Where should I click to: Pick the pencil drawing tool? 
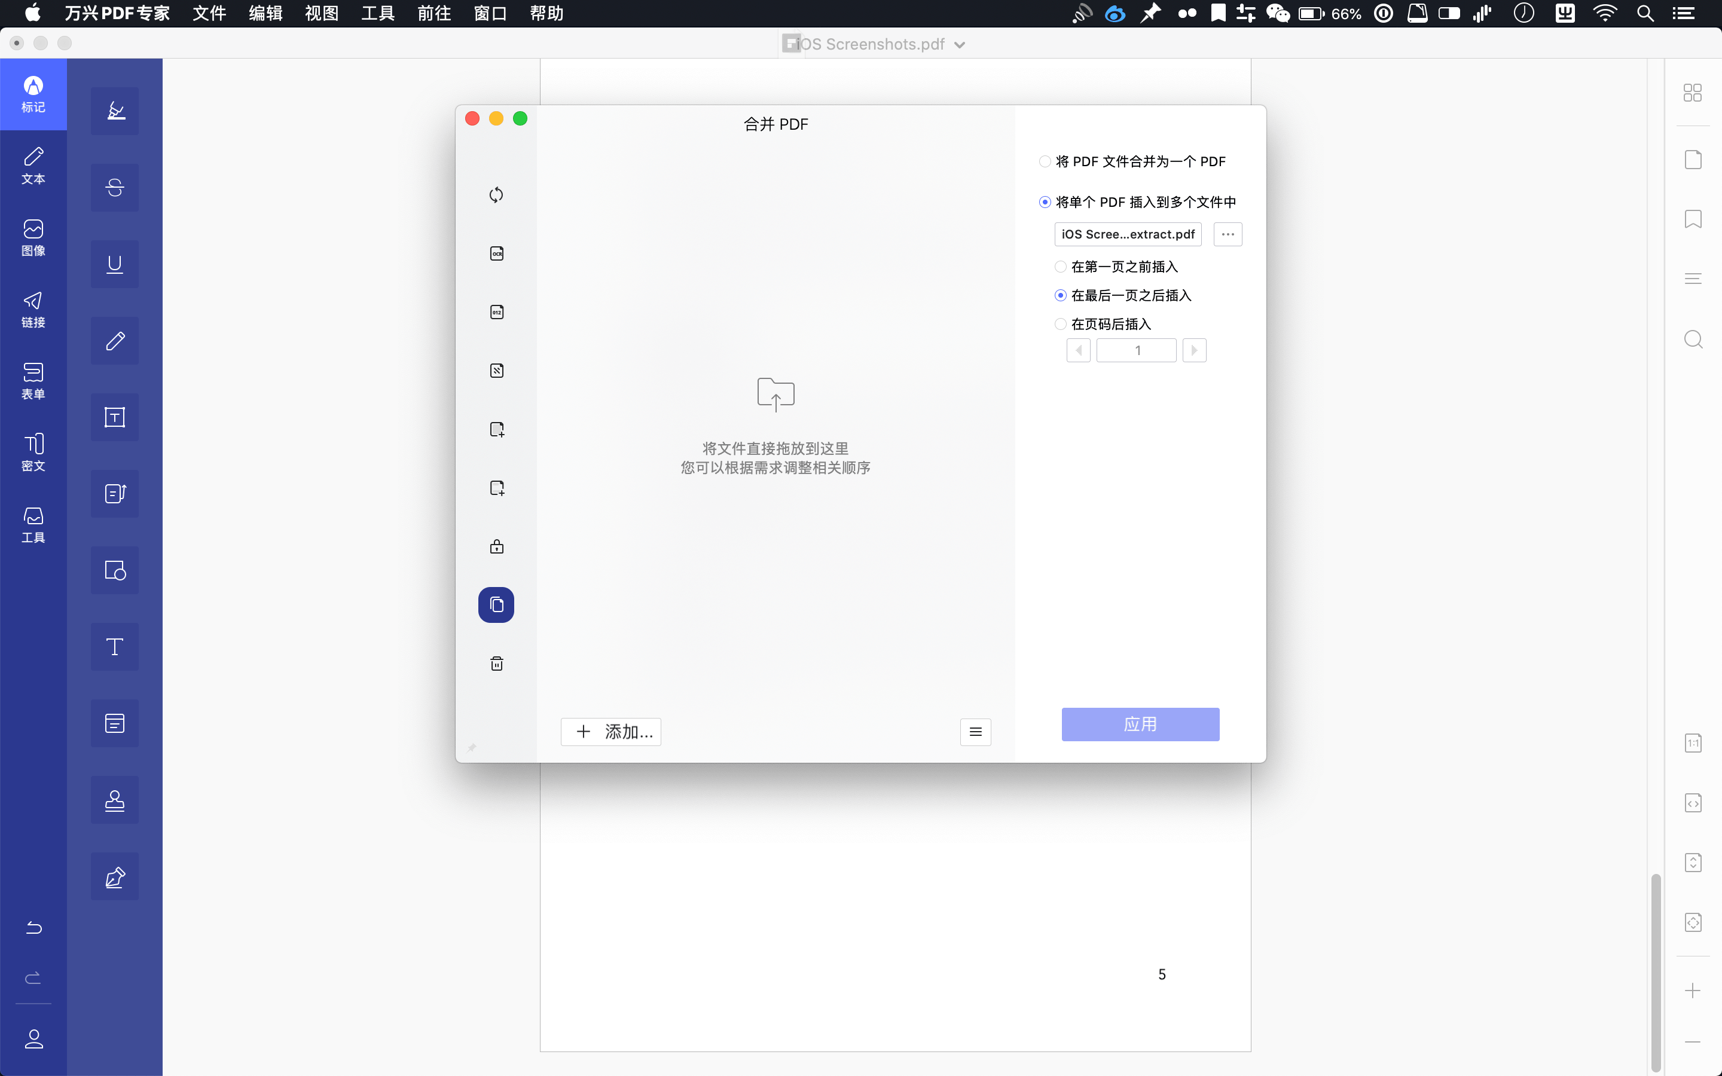click(115, 341)
